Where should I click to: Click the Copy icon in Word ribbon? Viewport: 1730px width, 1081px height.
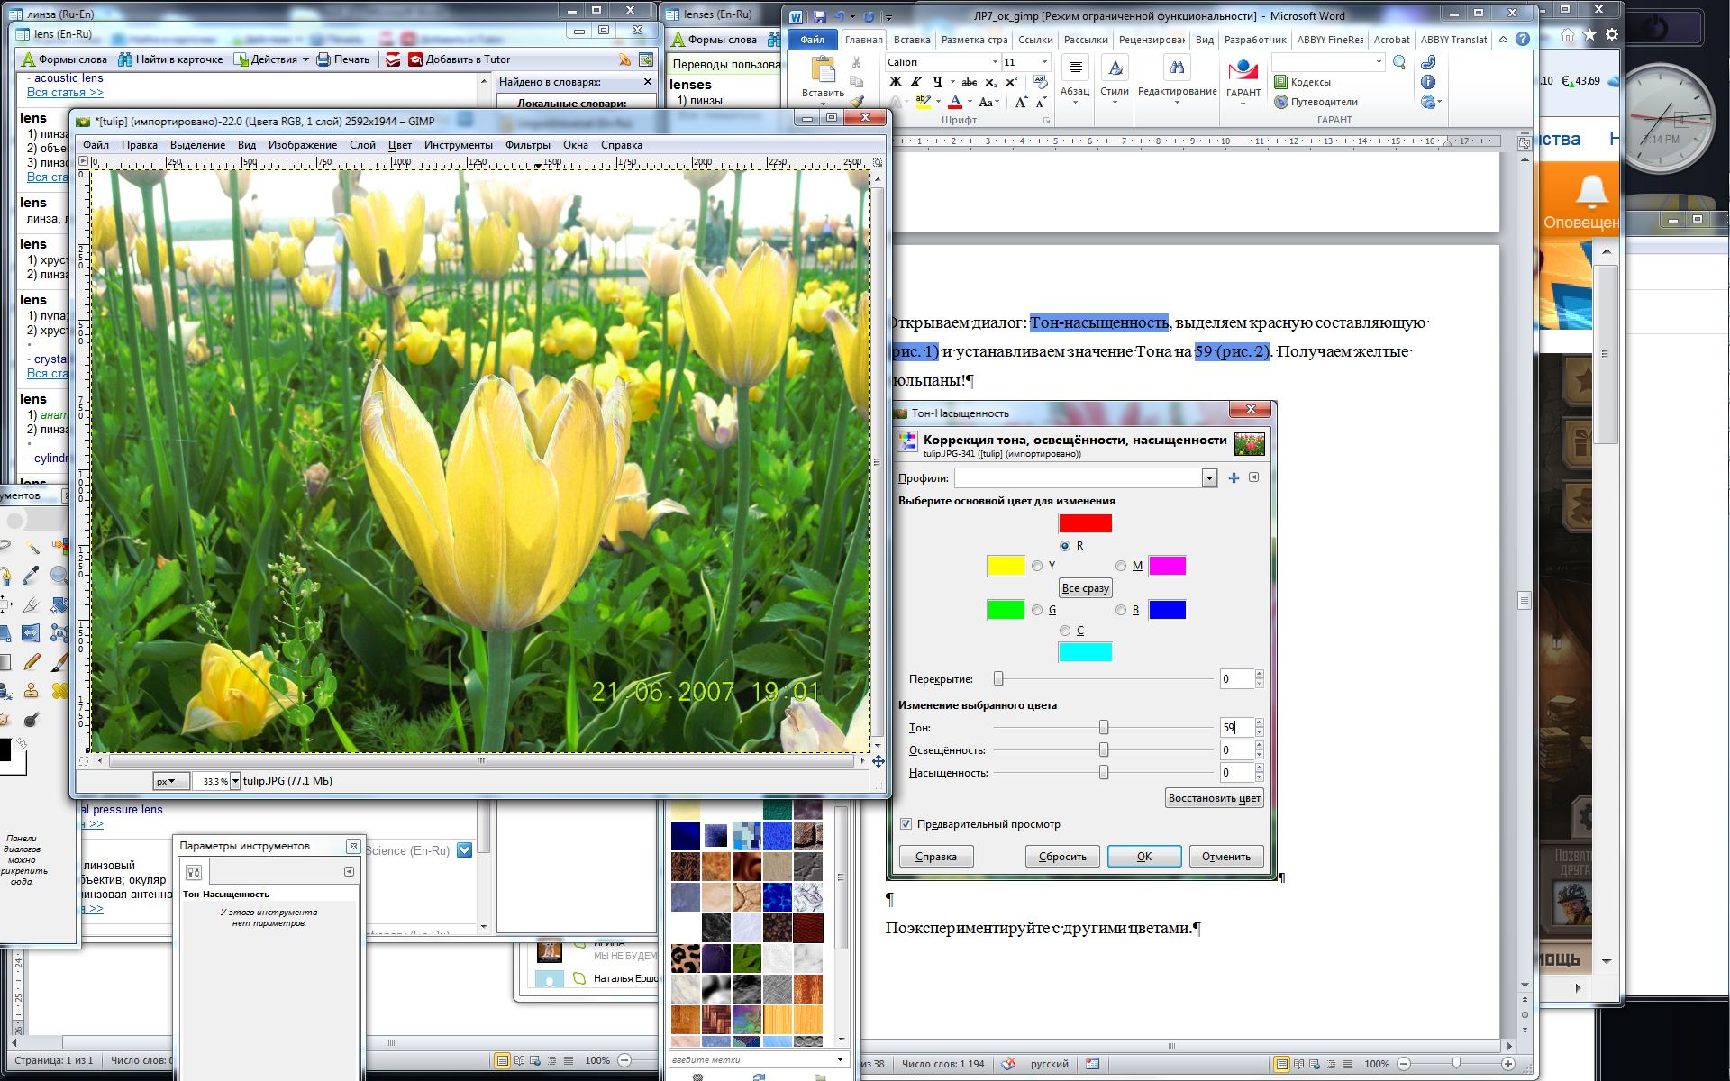click(856, 81)
